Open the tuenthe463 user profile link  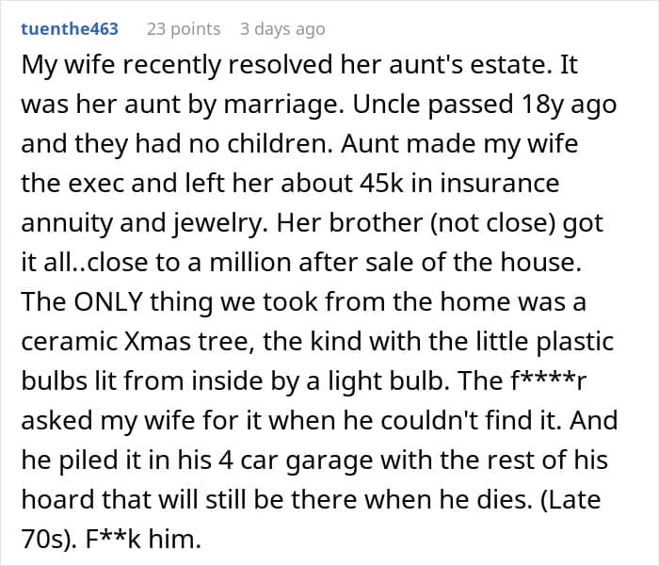[70, 29]
